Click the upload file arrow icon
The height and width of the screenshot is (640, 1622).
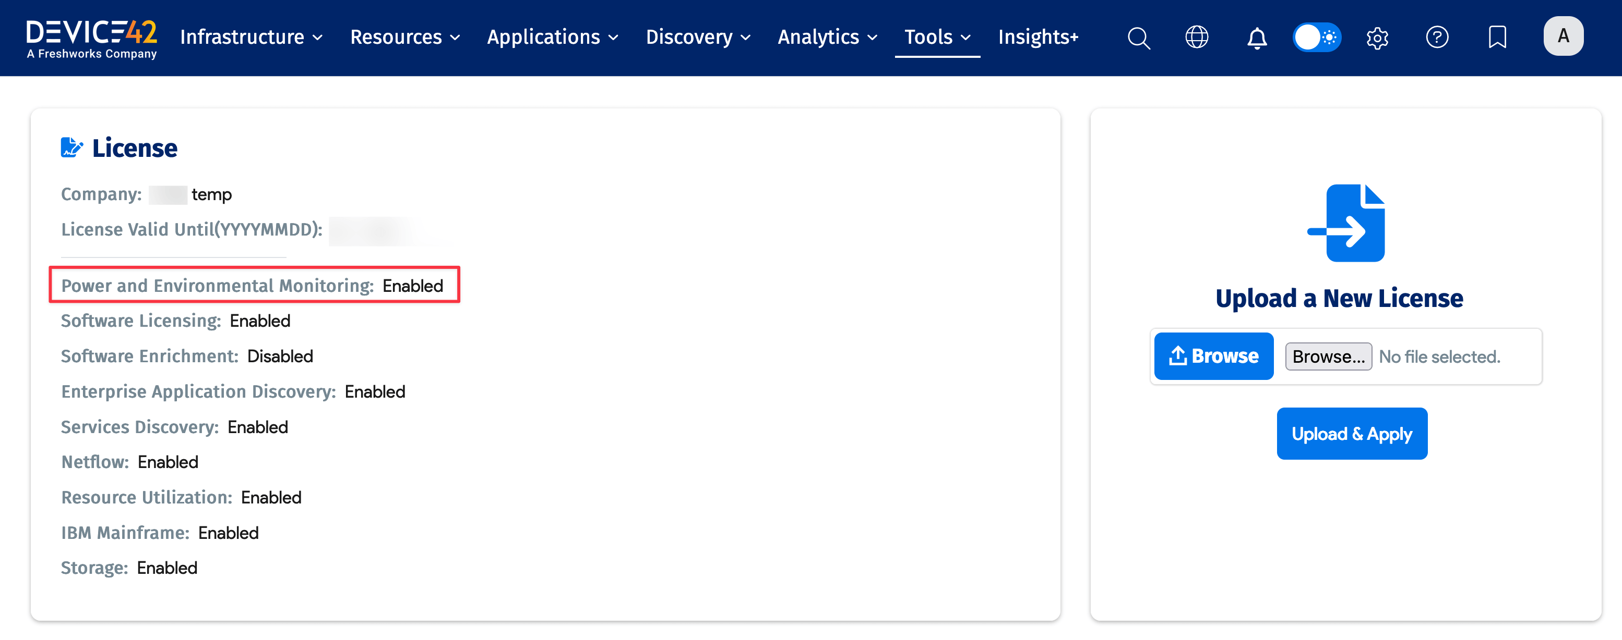pos(1345,223)
